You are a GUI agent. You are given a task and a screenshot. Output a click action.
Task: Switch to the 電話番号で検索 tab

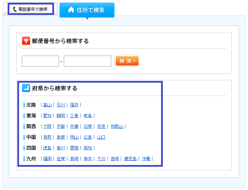pos(30,9)
